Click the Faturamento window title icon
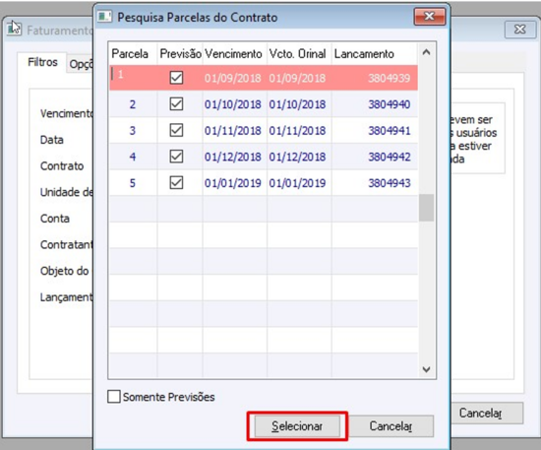Viewport: 541px width, 450px height. [x=14, y=29]
